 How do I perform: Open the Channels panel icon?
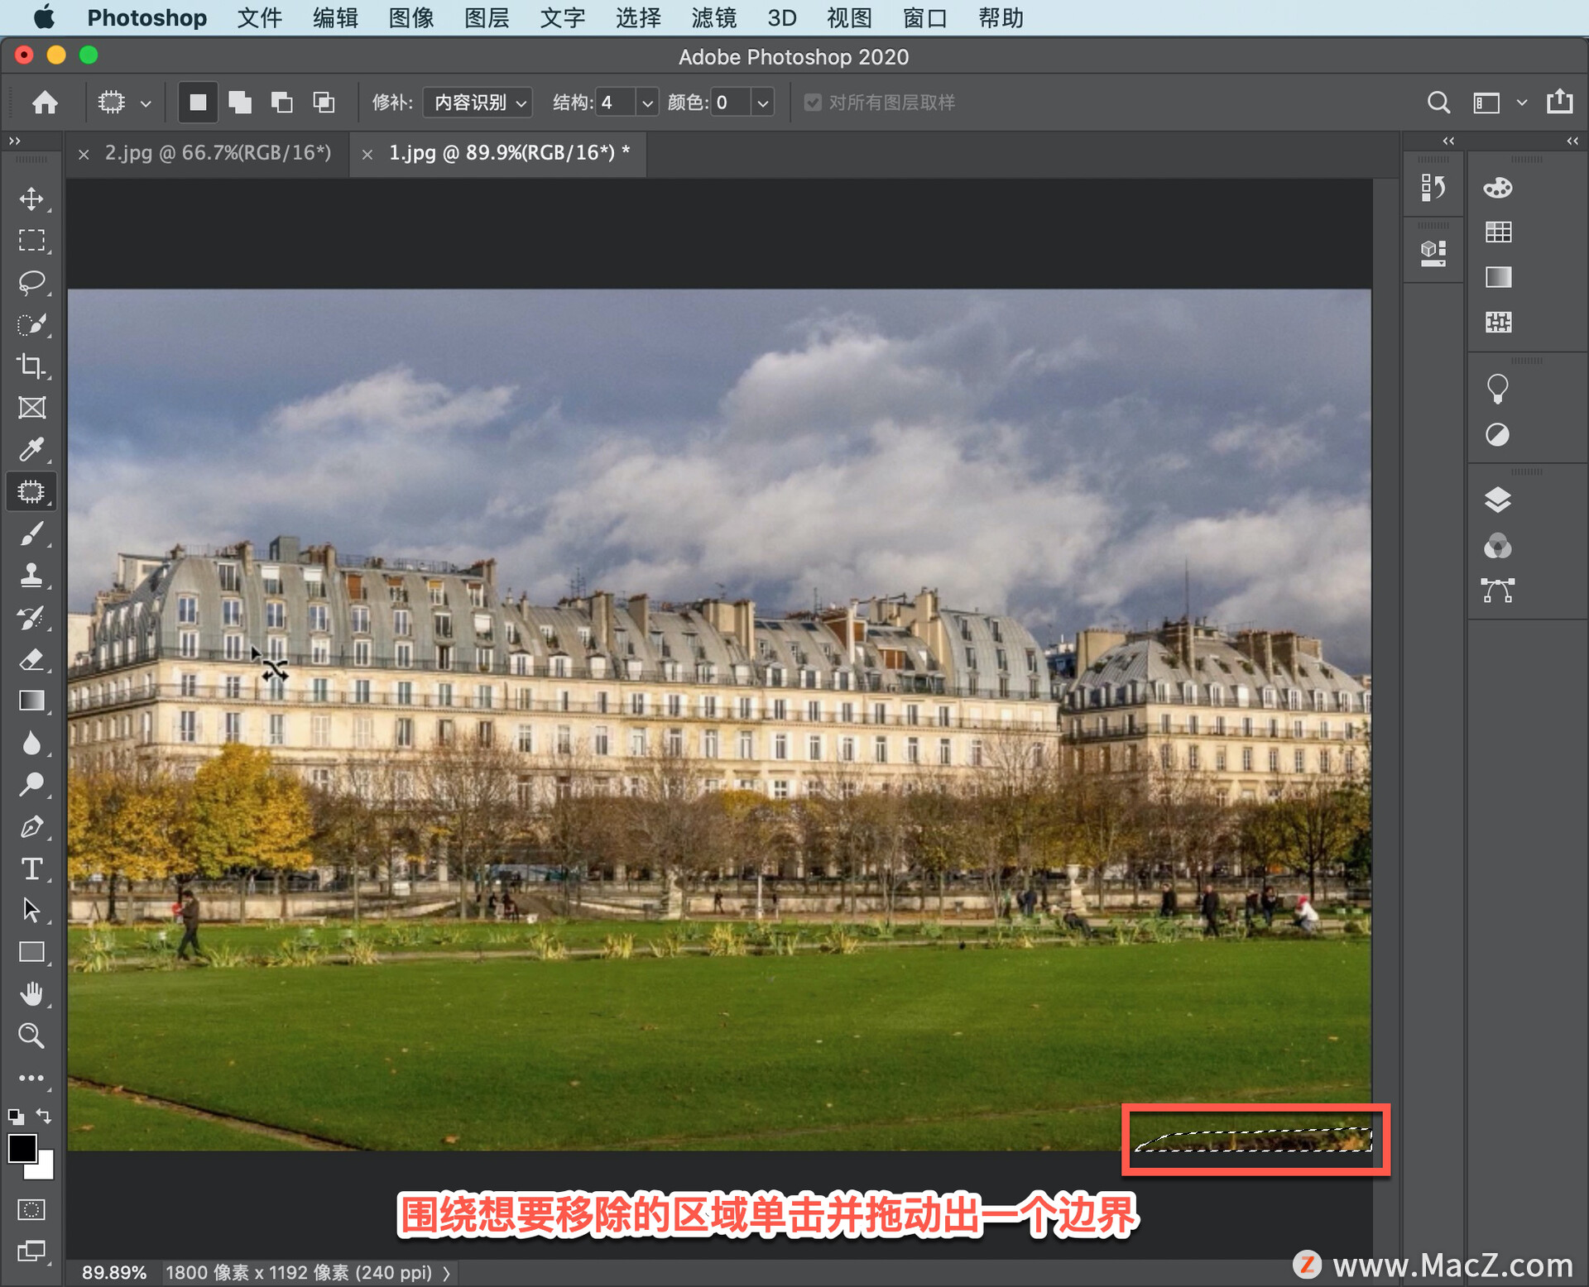coord(1498,546)
